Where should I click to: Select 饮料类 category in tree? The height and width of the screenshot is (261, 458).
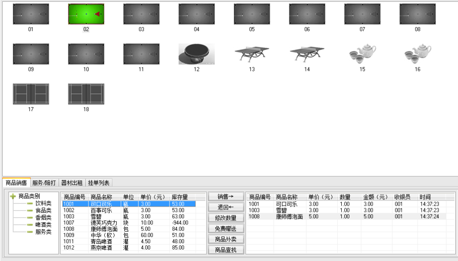pos(43,203)
